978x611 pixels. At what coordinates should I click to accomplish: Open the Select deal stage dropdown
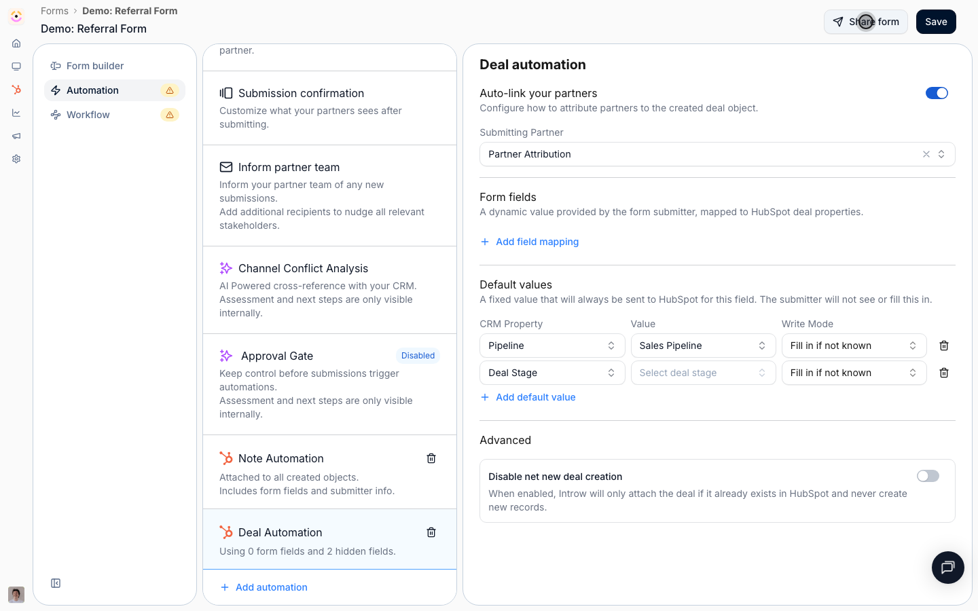coord(703,373)
